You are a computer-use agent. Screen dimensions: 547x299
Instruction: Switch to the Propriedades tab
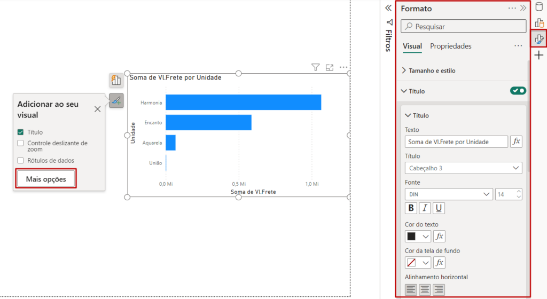click(x=450, y=46)
